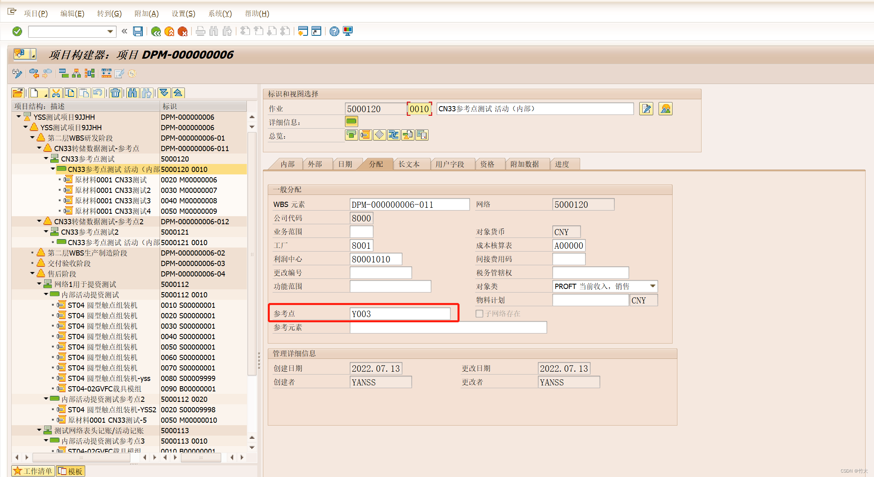Click the Undo icon in the structure toolbar
Screen dimensions: 874x477
98,93
